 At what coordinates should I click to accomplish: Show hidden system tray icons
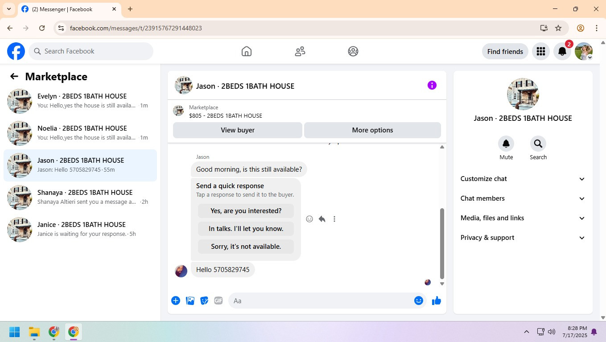point(527,332)
